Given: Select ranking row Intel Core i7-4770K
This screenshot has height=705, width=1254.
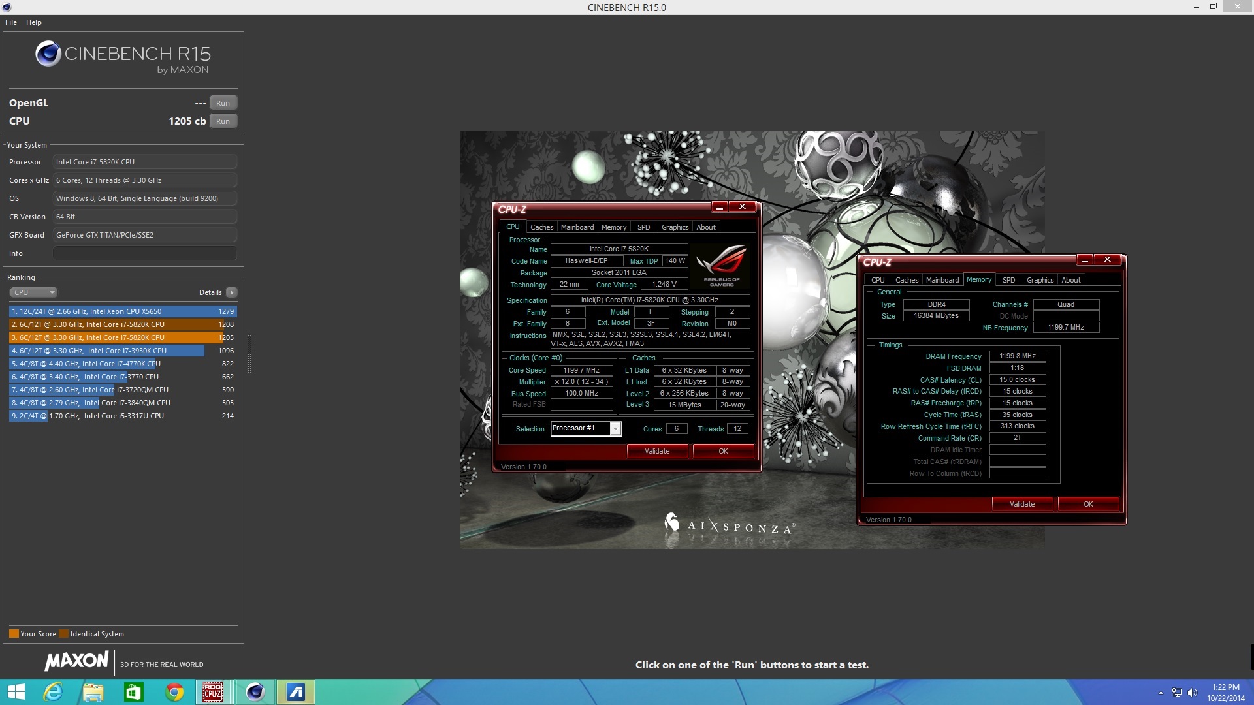Looking at the screenshot, I should pyautogui.click(x=123, y=364).
